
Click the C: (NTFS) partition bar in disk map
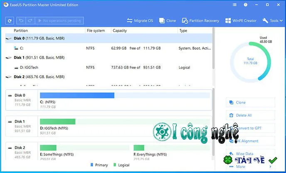point(125,95)
